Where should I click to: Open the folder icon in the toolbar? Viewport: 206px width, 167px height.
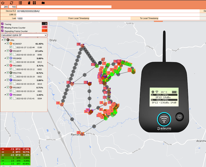point(43,2)
